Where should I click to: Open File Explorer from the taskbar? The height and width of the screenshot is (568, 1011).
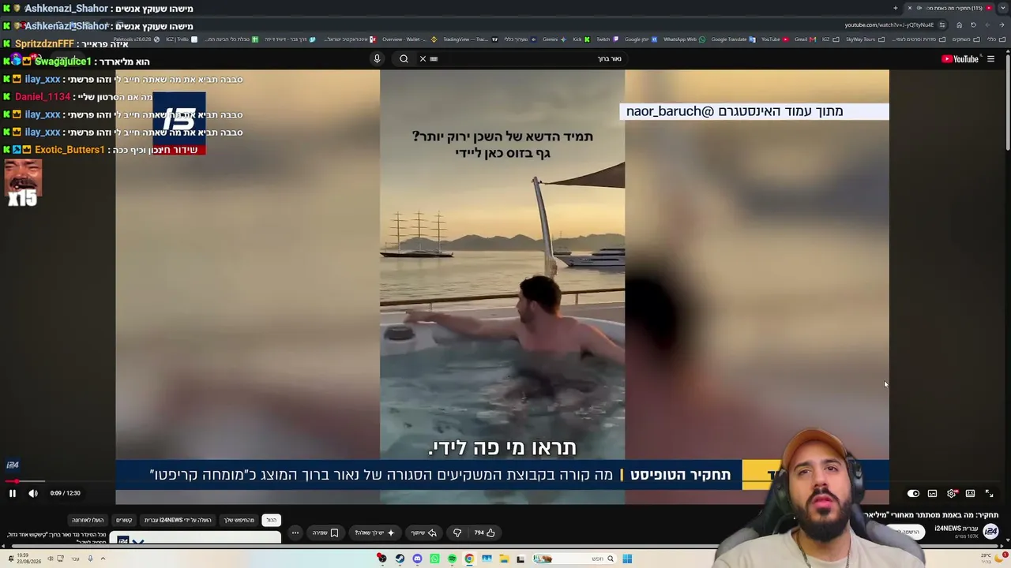tap(504, 559)
